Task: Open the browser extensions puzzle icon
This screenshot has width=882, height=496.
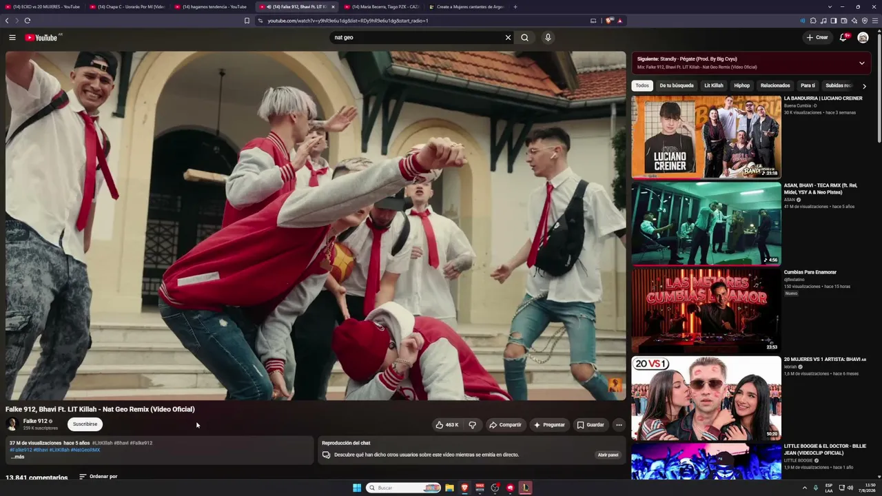Action: click(813, 21)
